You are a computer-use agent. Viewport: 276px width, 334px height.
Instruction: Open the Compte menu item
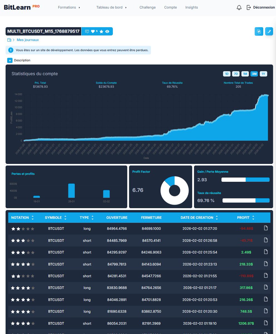(x=170, y=8)
